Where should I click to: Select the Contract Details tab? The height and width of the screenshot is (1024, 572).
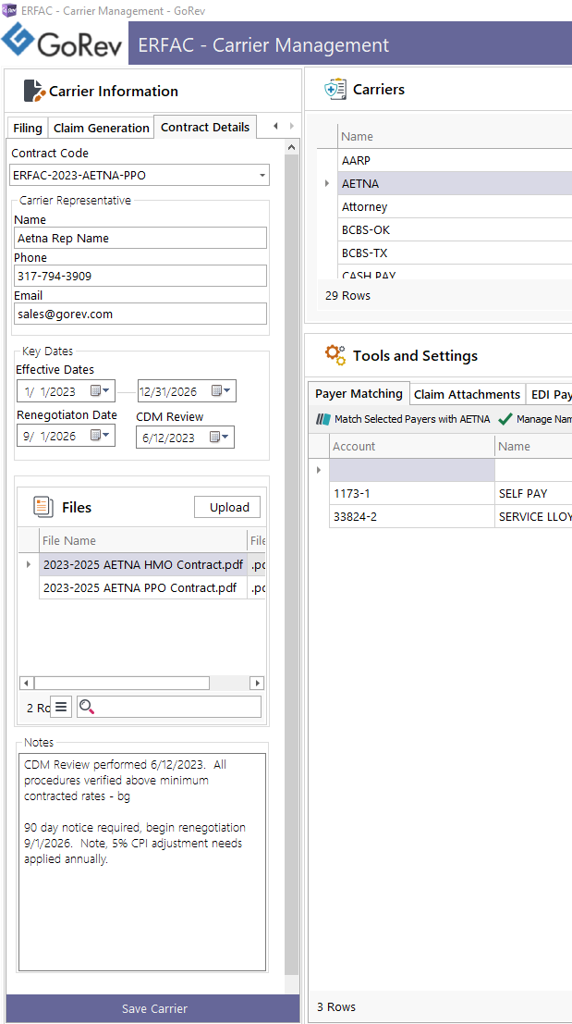point(205,128)
